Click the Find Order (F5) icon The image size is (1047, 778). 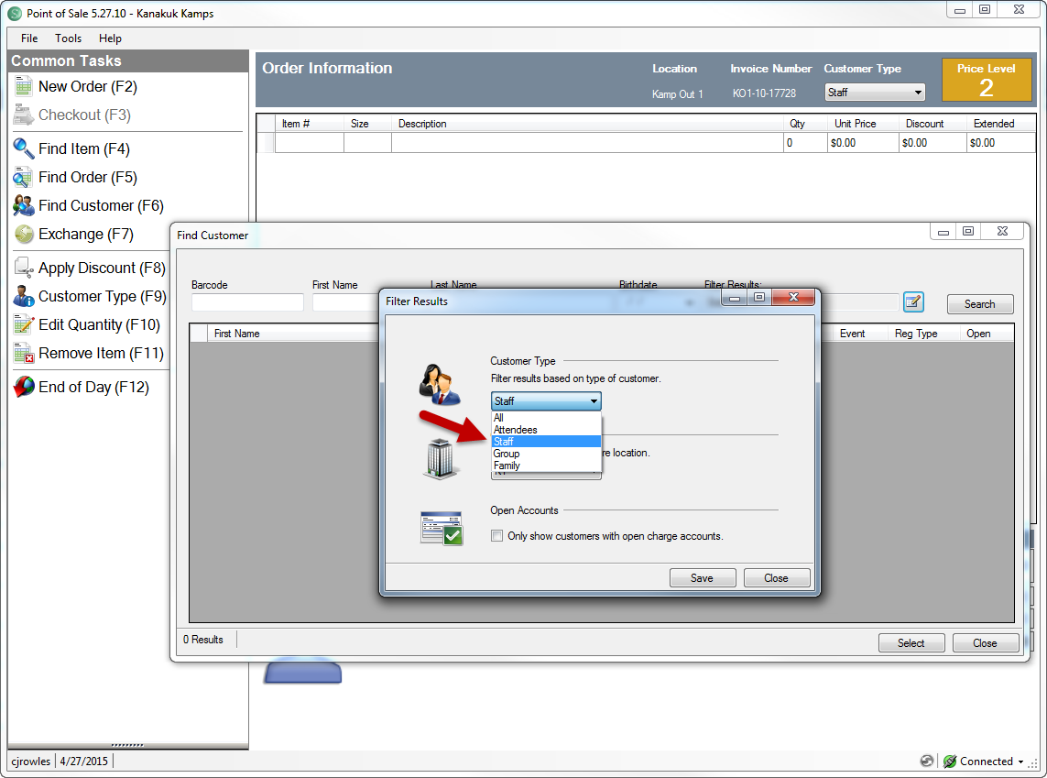tap(24, 178)
